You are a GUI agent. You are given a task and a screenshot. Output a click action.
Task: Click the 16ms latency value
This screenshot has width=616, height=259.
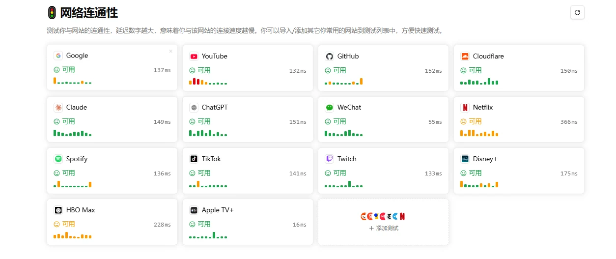click(x=300, y=225)
